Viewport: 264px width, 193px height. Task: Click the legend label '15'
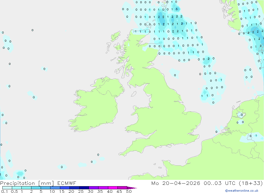click(x=62, y=191)
